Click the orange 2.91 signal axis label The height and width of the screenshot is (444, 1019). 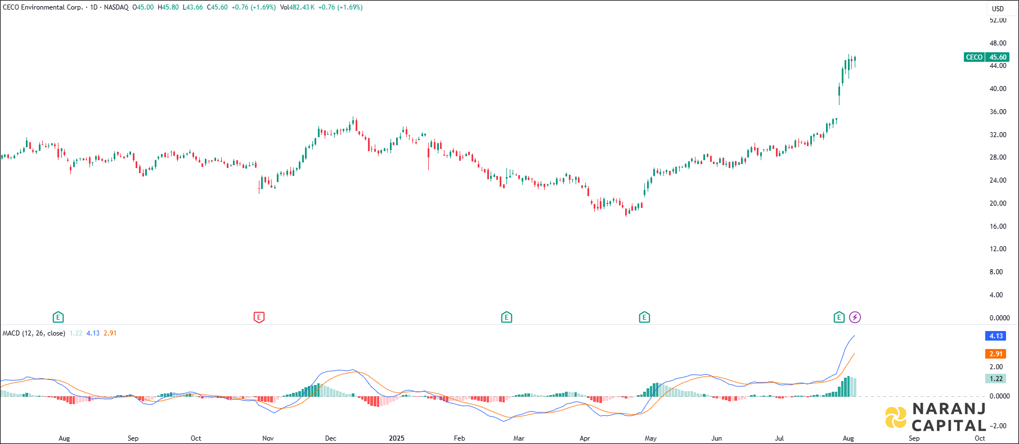[996, 354]
